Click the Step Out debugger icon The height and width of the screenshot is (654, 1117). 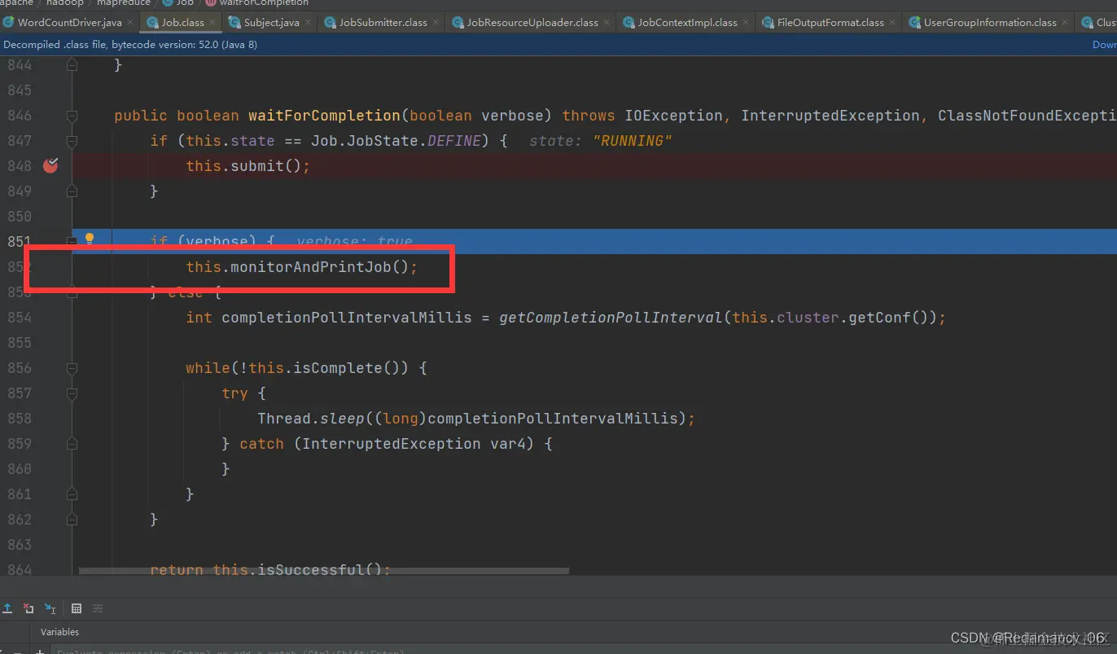tap(7, 608)
